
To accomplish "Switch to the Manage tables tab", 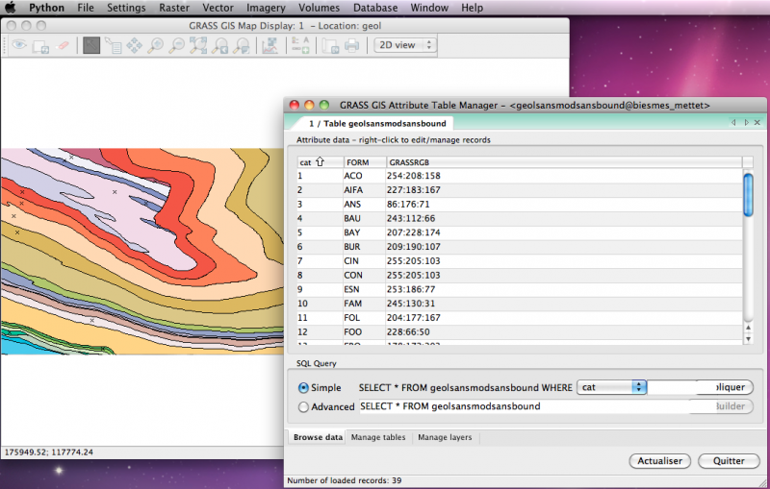I will 378,437.
